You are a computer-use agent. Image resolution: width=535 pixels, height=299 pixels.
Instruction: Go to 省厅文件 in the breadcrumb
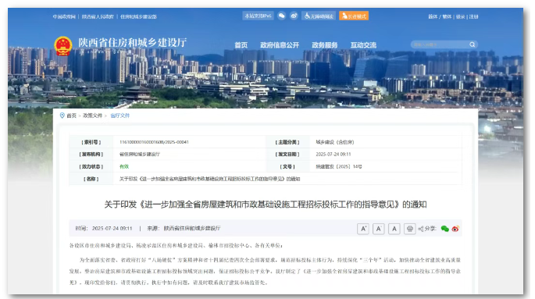119,116
